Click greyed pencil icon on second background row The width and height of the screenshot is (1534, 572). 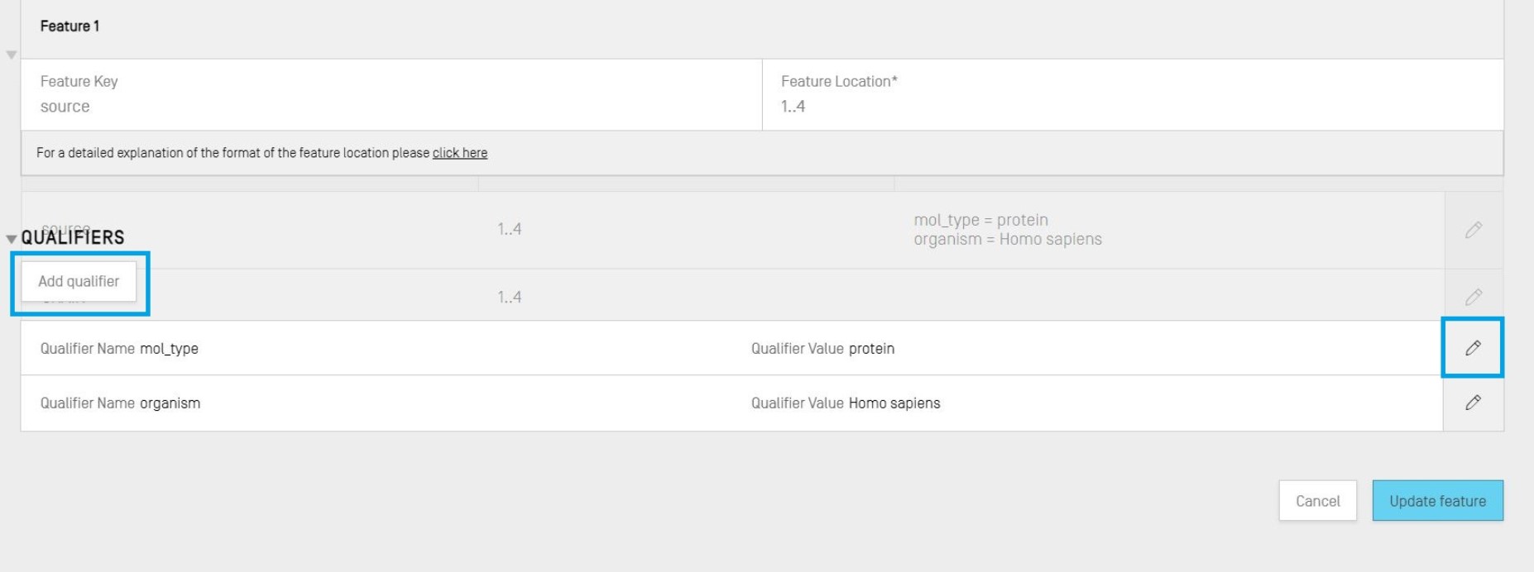click(x=1473, y=296)
